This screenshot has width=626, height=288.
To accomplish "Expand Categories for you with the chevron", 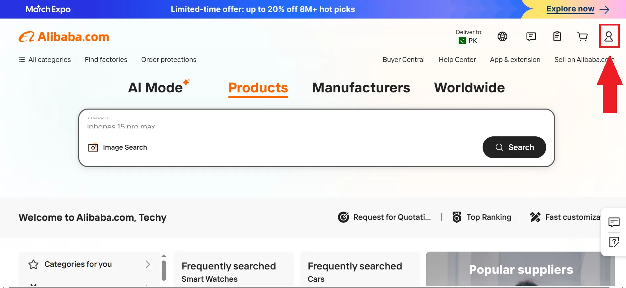I will 148,264.
